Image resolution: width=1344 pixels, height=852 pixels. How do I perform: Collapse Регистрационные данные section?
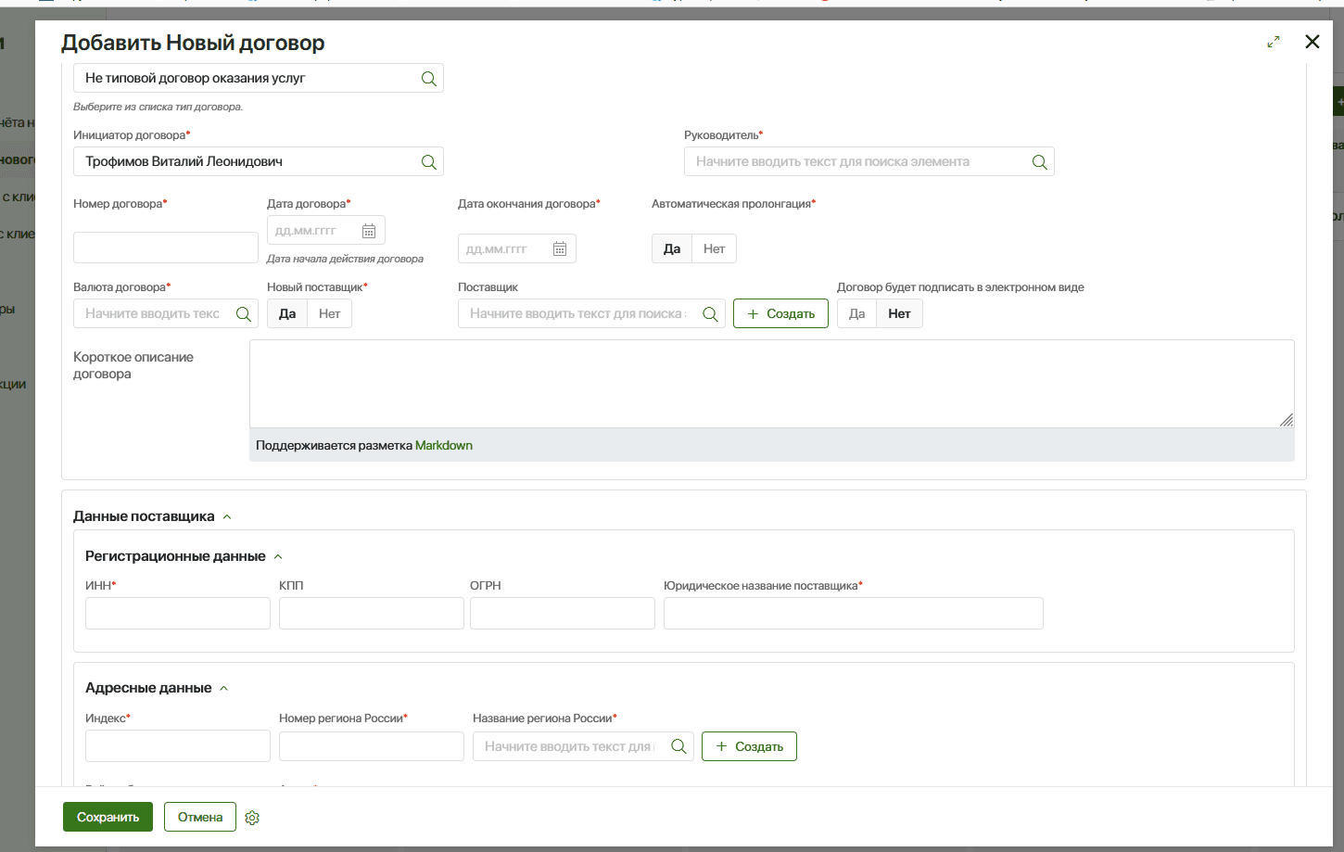click(278, 557)
